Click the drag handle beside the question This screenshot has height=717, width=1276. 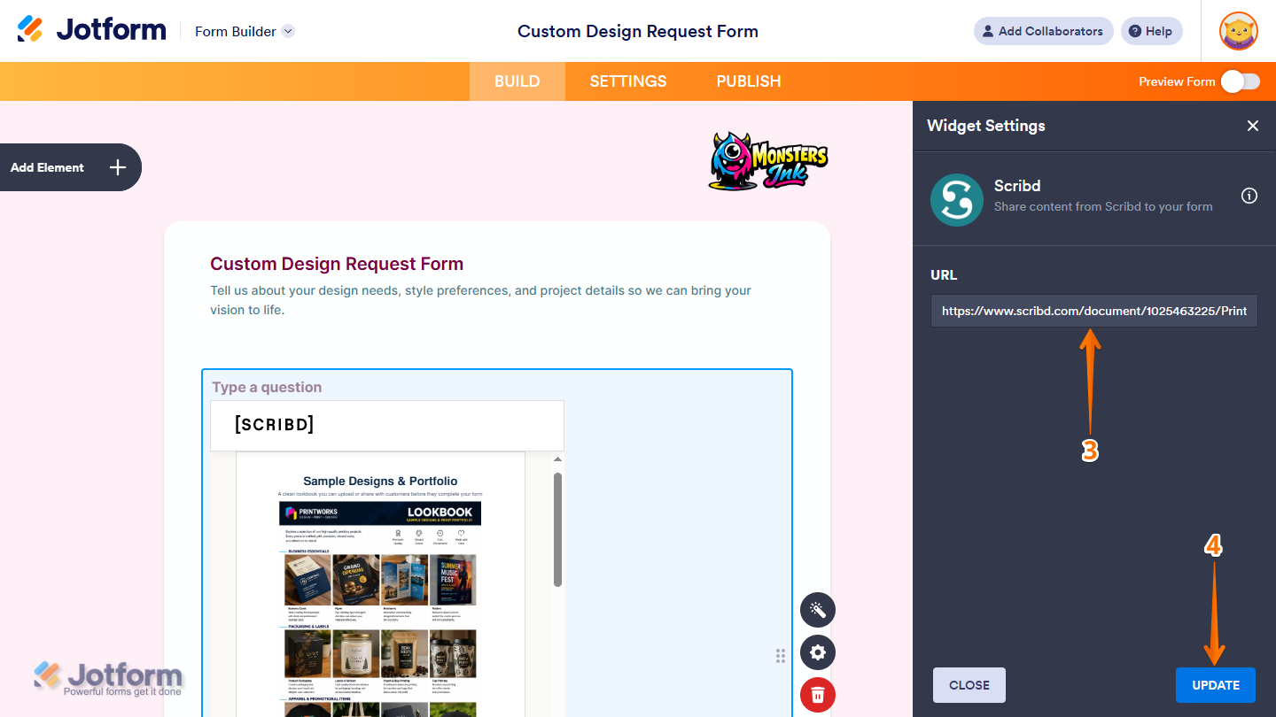(x=781, y=656)
